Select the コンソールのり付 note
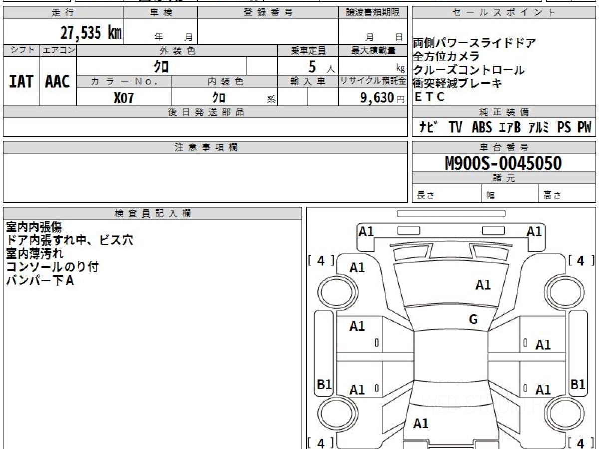This screenshot has width=599, height=449. 52,267
